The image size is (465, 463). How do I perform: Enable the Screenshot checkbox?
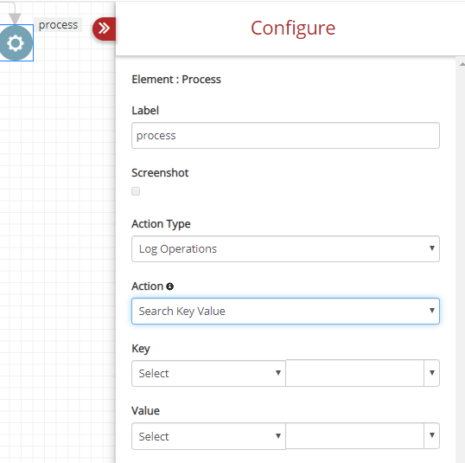click(136, 191)
